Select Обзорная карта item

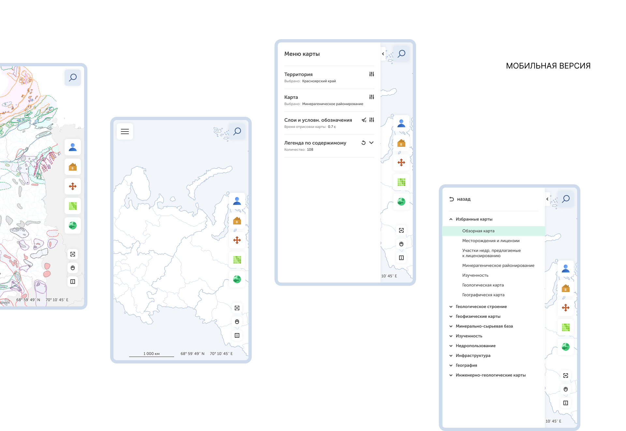coord(478,231)
